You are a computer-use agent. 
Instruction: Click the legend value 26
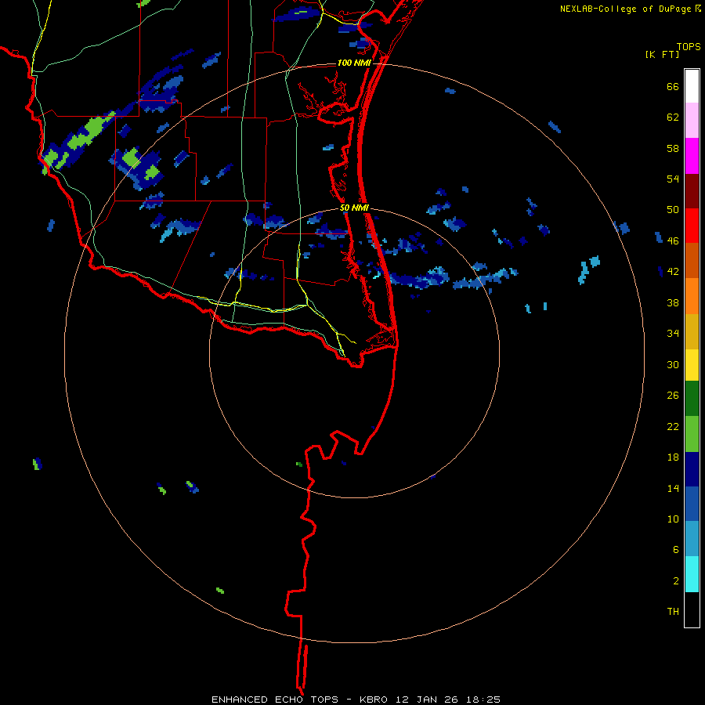pyautogui.click(x=673, y=396)
